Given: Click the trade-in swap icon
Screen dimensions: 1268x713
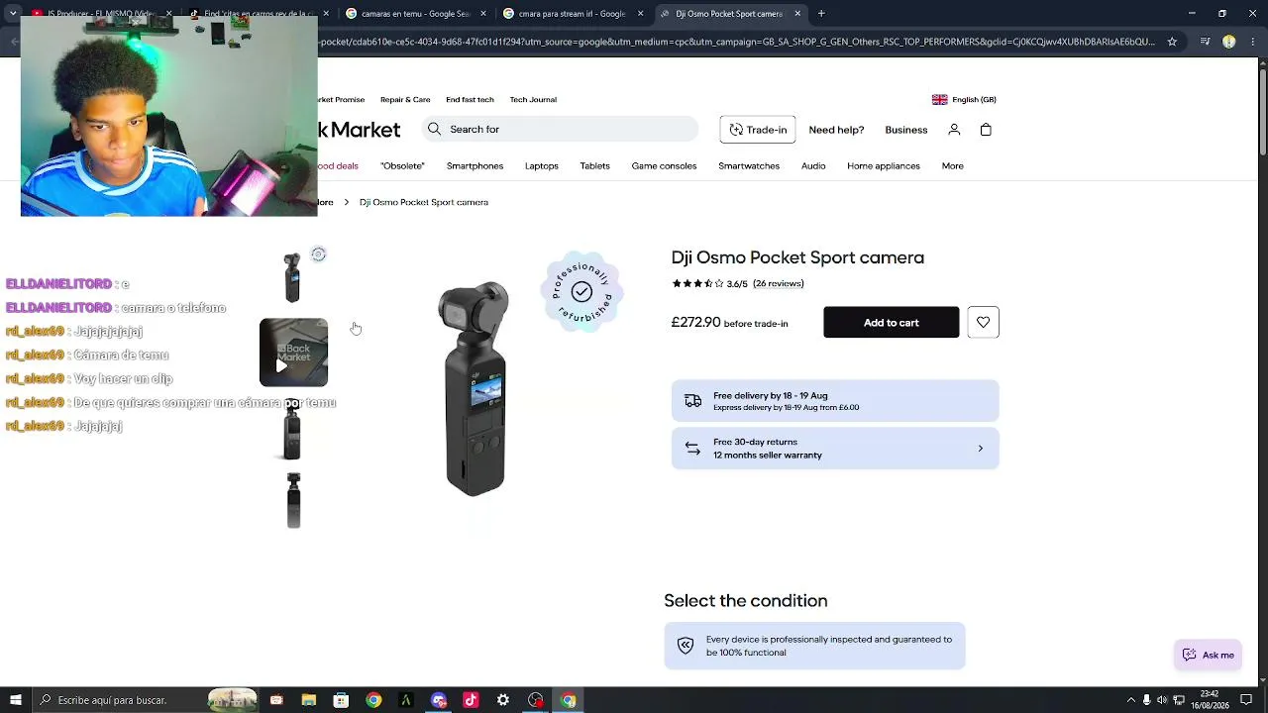Looking at the screenshot, I should pos(736,130).
